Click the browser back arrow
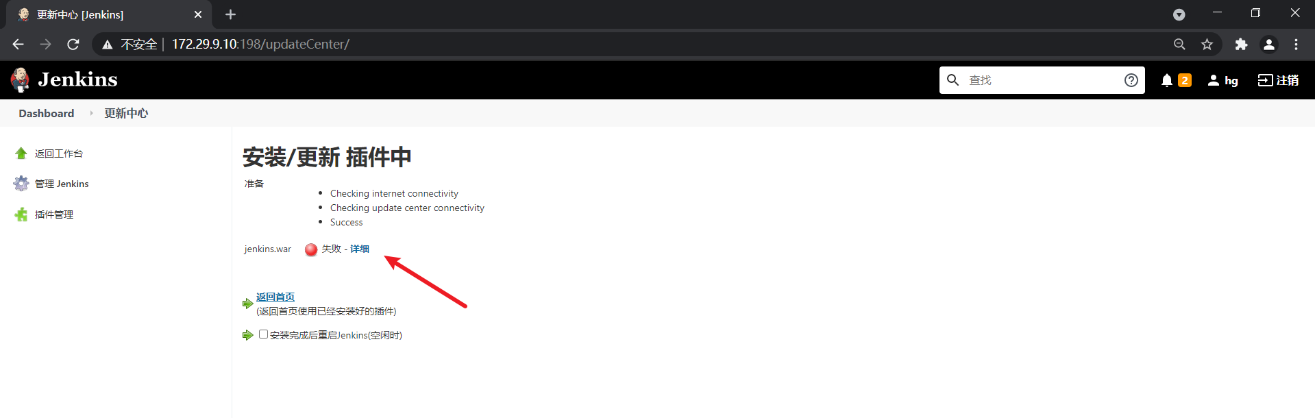 click(x=19, y=45)
